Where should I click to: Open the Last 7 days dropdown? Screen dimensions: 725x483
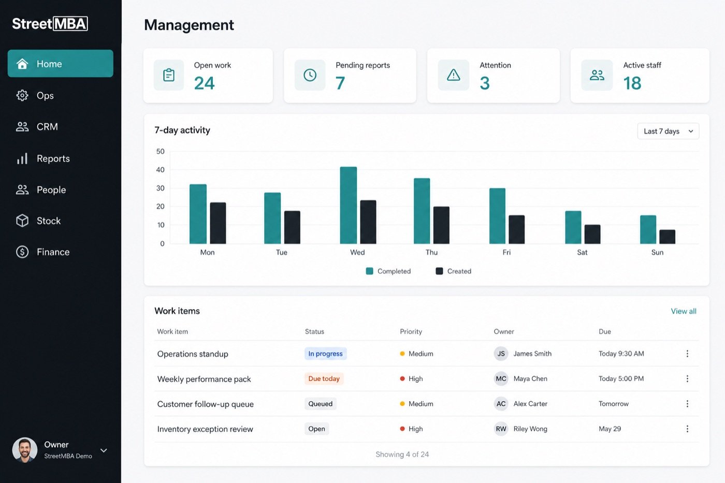(x=668, y=131)
